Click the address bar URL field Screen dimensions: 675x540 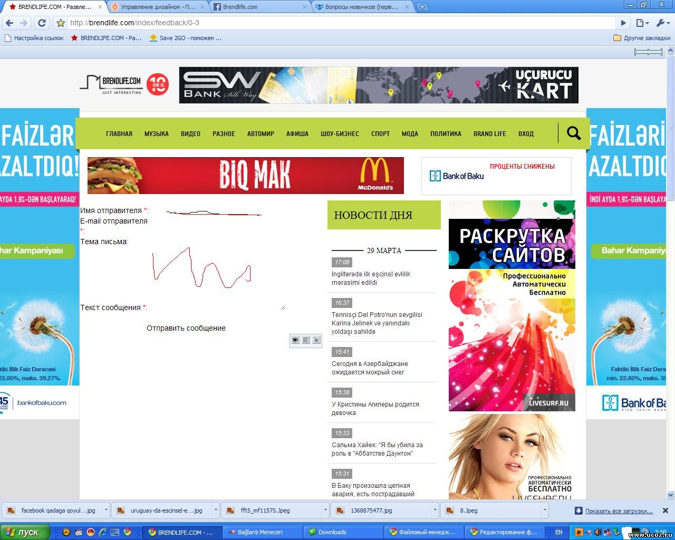tap(337, 23)
